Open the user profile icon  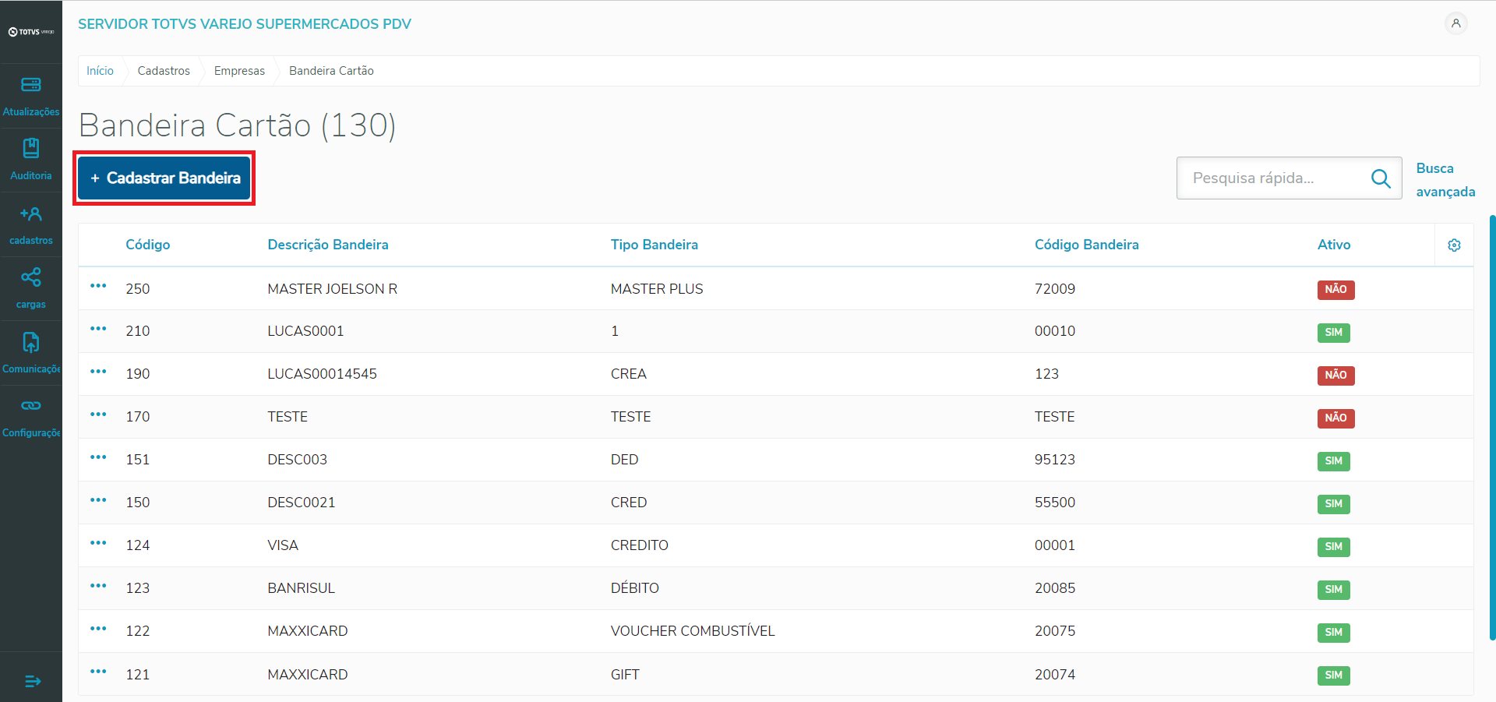[x=1455, y=23]
